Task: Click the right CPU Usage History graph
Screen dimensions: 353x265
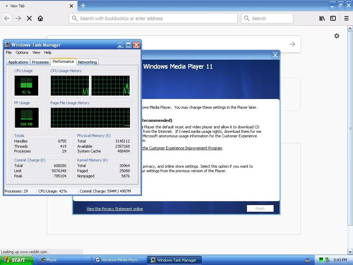Action: 111,86
